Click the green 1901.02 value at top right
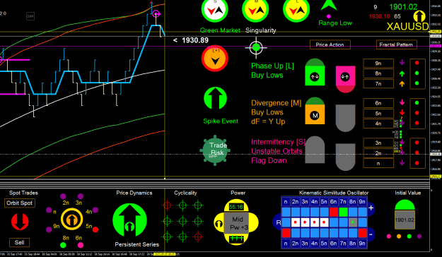 [x=403, y=7]
